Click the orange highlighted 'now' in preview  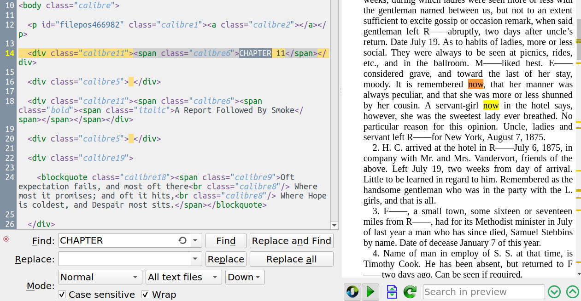[x=475, y=84]
